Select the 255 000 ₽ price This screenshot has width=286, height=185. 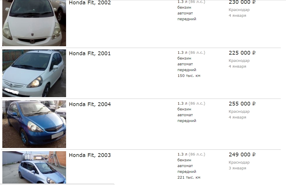pyautogui.click(x=242, y=104)
